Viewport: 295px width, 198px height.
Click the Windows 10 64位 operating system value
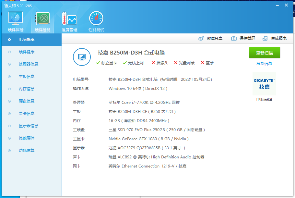(138, 89)
